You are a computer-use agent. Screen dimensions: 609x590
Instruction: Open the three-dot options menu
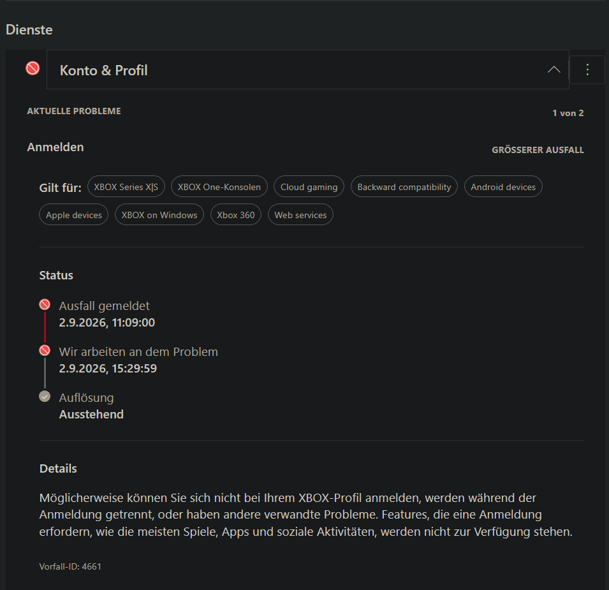tap(587, 70)
